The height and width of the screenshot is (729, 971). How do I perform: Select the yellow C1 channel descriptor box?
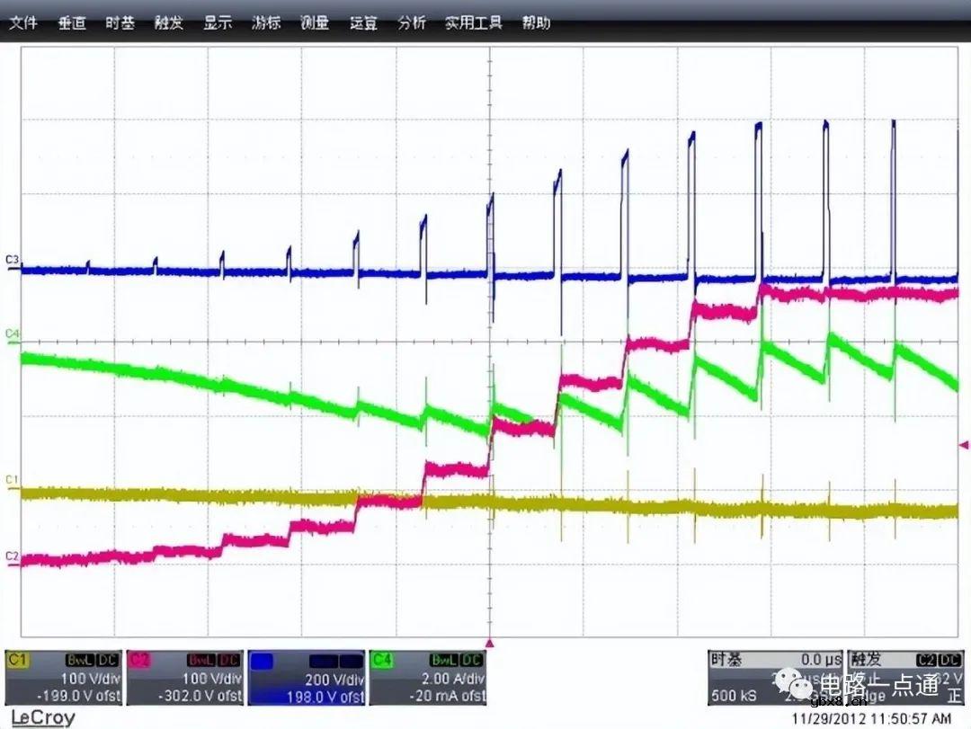tap(64, 678)
